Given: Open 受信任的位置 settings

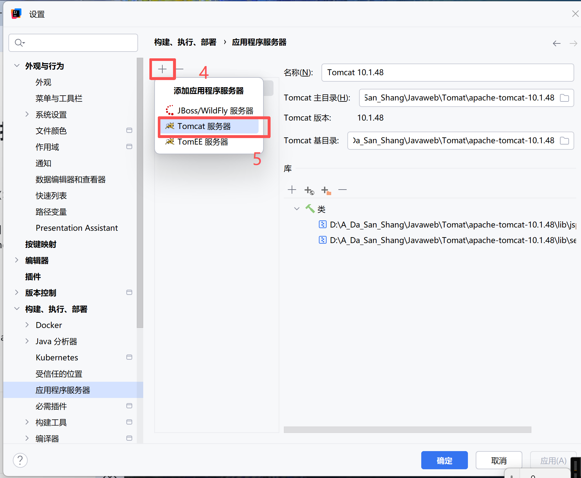Looking at the screenshot, I should (59, 374).
